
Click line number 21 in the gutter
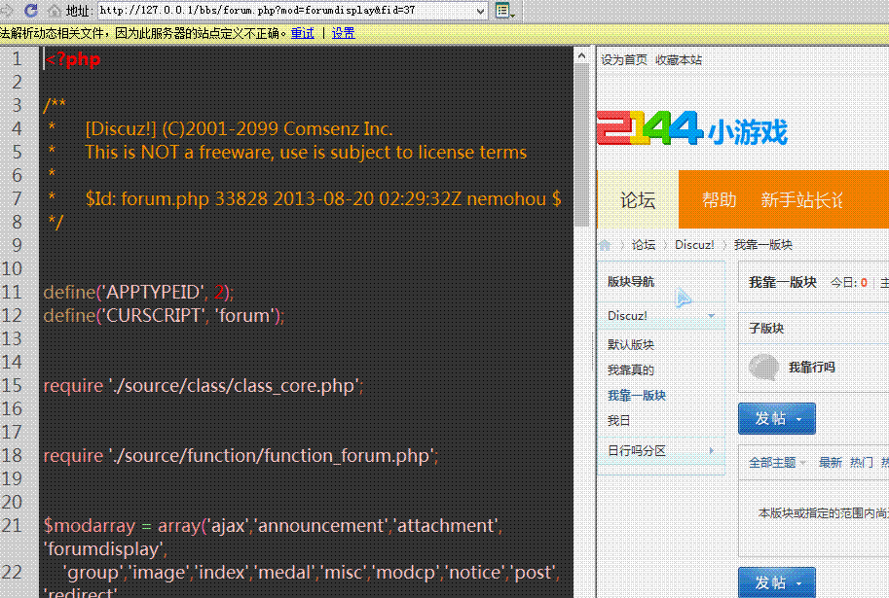pos(12,525)
